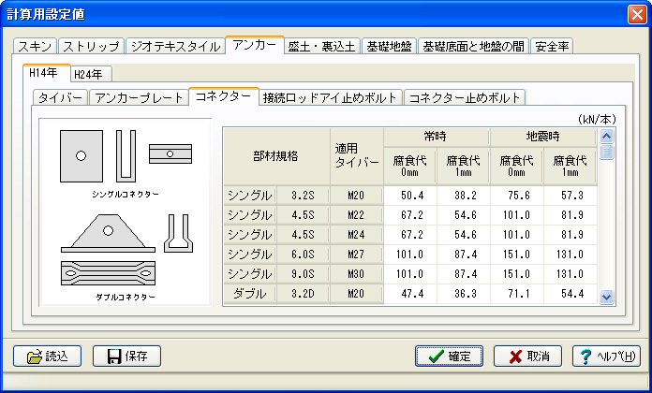
Task: Click the table scrollbar up arrow
Action: 607,136
